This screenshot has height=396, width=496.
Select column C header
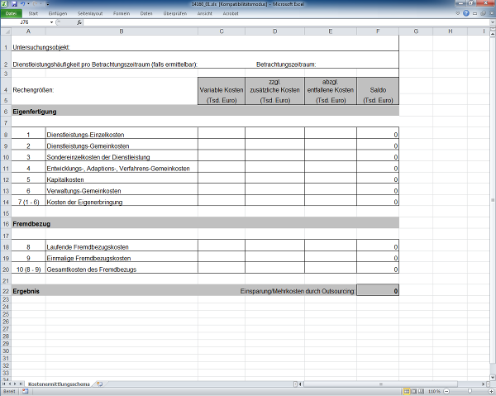click(x=222, y=31)
